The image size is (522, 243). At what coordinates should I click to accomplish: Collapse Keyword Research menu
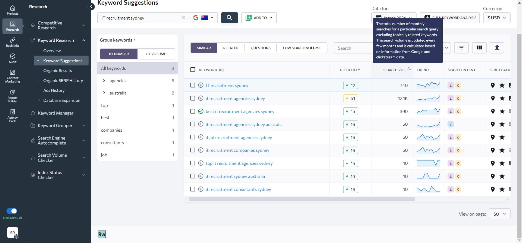(58, 40)
